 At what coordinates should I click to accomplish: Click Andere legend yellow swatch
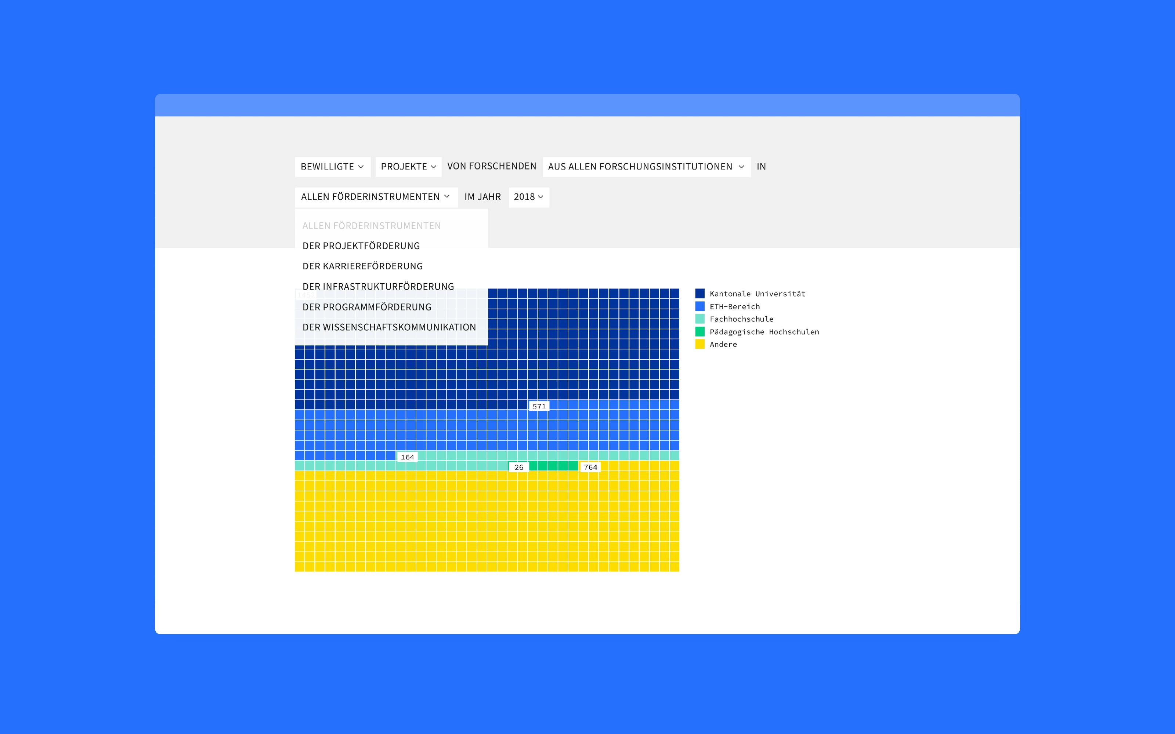tap(699, 344)
